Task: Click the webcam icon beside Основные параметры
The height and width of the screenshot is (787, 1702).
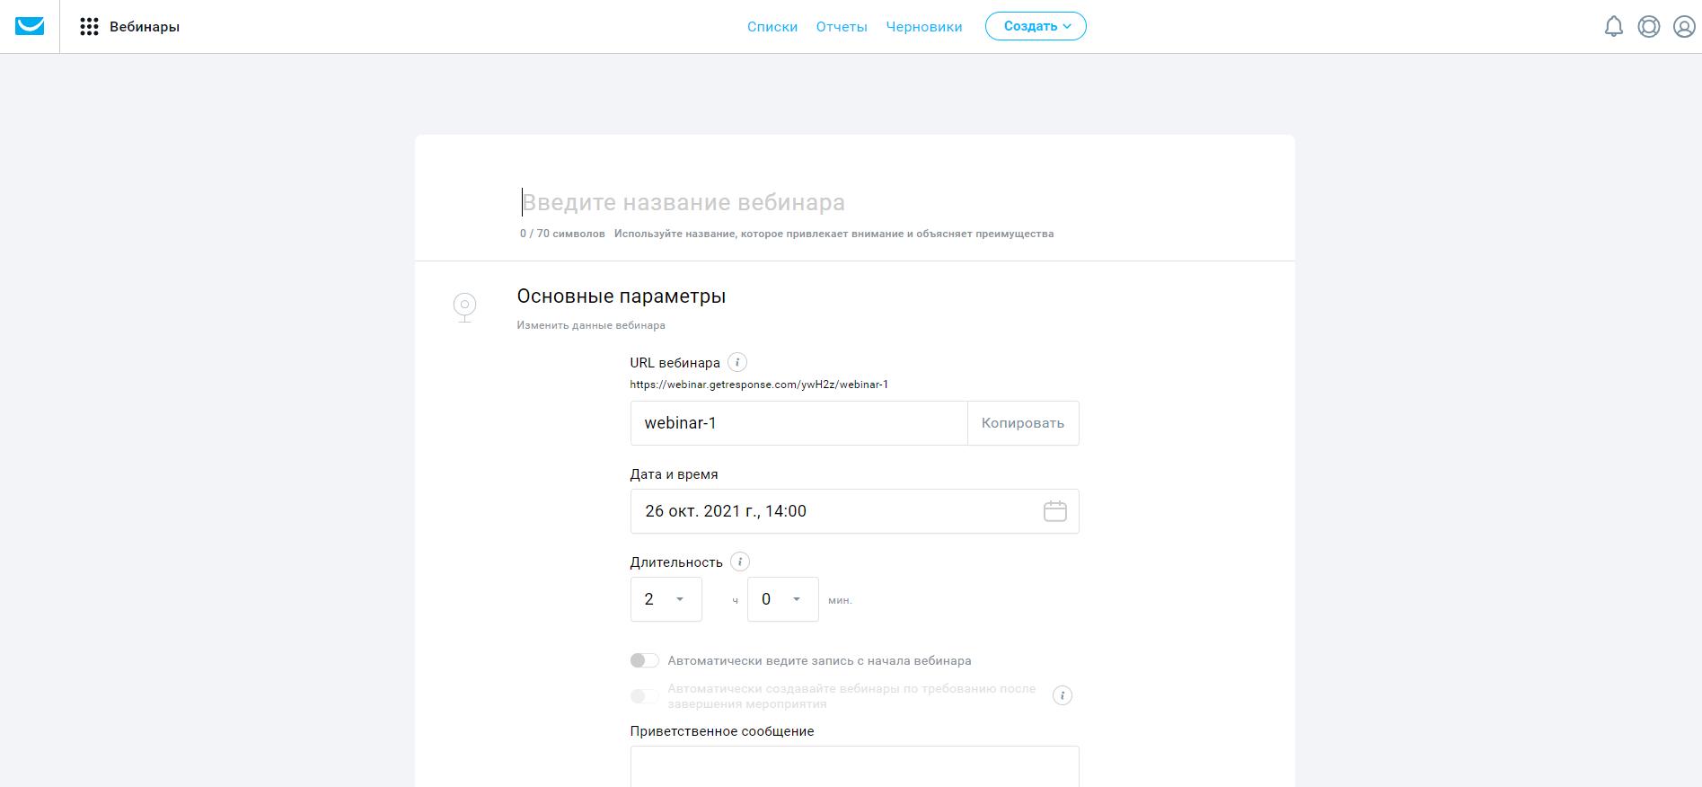Action: pos(464,307)
